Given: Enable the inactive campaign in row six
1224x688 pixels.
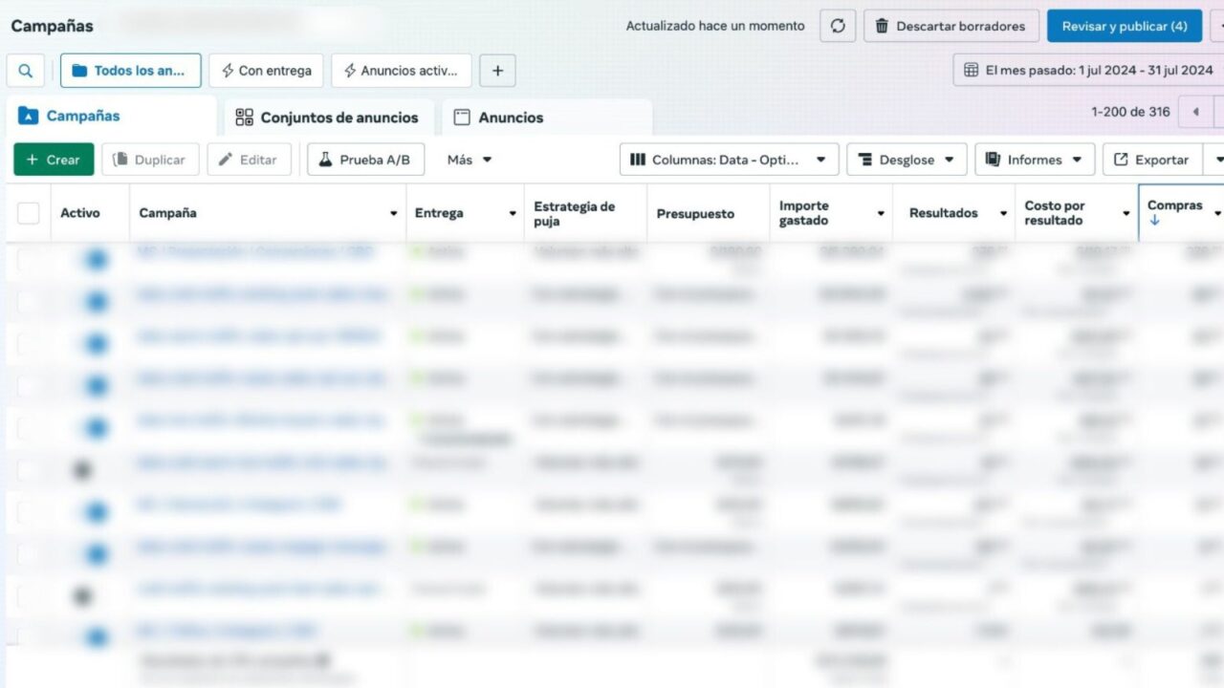Looking at the screenshot, I should 83,469.
